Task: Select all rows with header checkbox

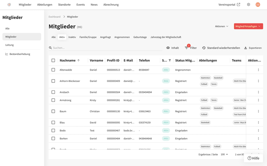Action: (53, 60)
